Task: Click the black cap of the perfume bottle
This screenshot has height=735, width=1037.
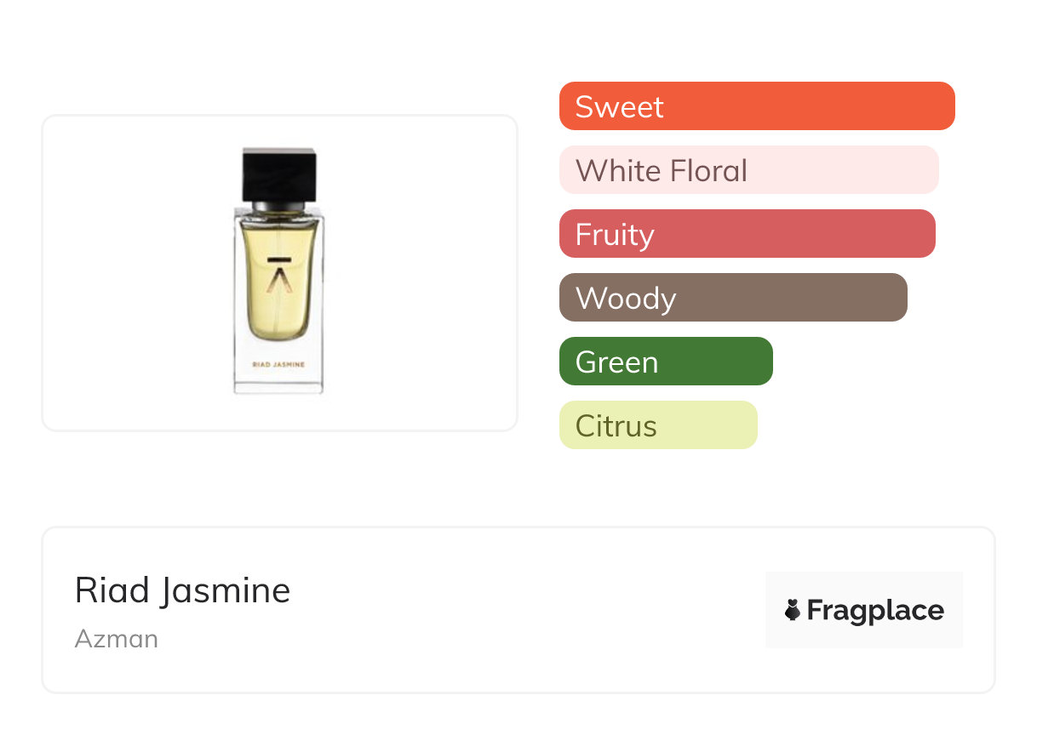Action: pos(279,176)
